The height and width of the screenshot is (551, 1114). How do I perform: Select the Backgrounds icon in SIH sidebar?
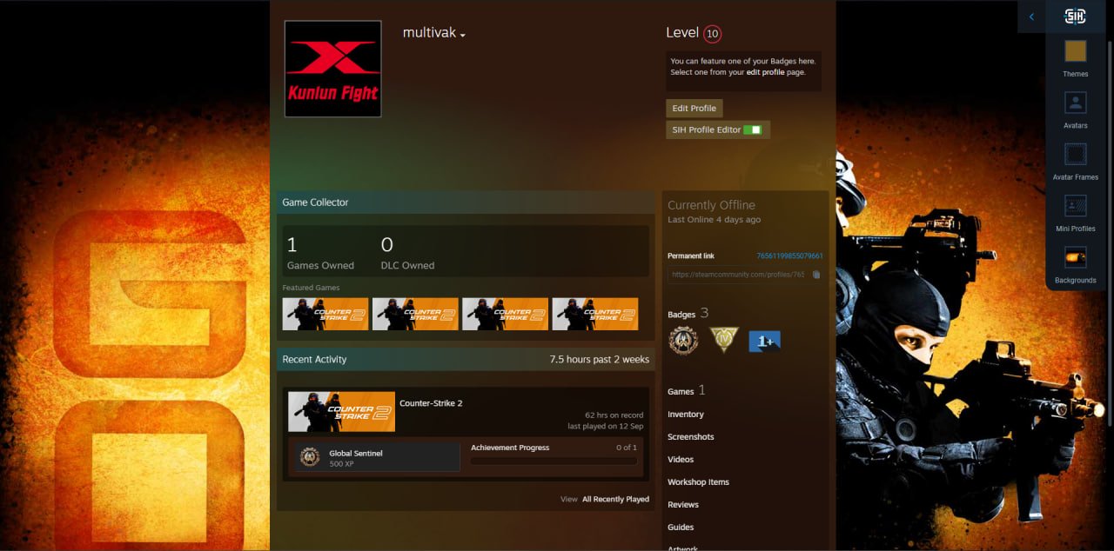point(1075,258)
